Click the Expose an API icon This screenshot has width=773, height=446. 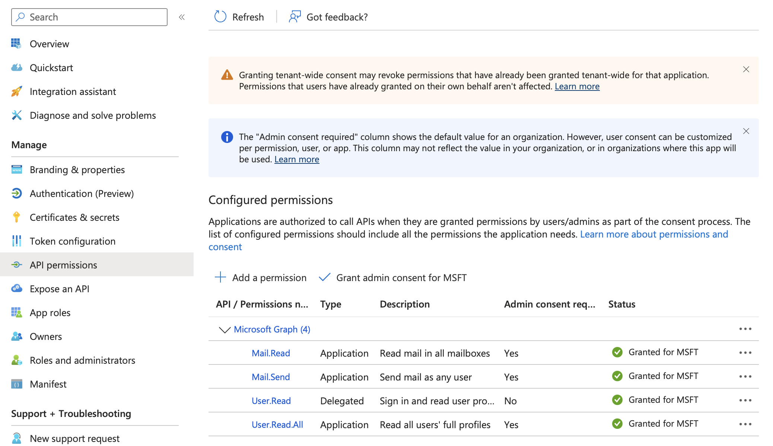(x=16, y=289)
